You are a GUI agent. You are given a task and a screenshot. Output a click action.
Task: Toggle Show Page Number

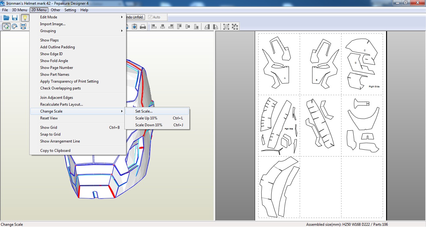(78, 68)
